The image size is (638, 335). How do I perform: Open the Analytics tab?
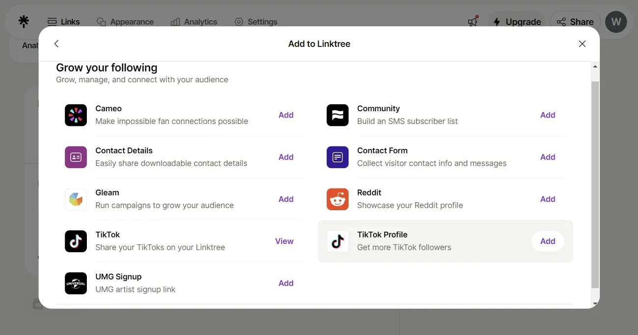[x=194, y=22]
